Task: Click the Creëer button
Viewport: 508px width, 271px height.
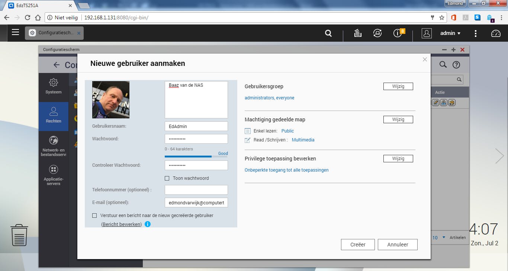Action: click(x=358, y=245)
